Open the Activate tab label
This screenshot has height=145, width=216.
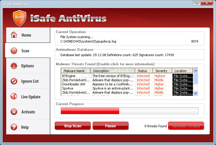tap(28, 112)
